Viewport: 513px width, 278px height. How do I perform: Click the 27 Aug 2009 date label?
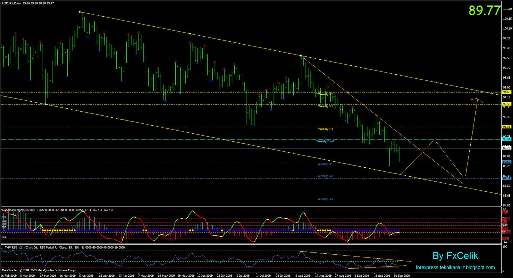(x=343, y=276)
